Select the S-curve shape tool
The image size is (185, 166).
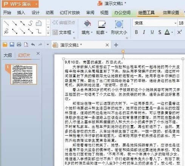[30, 23]
